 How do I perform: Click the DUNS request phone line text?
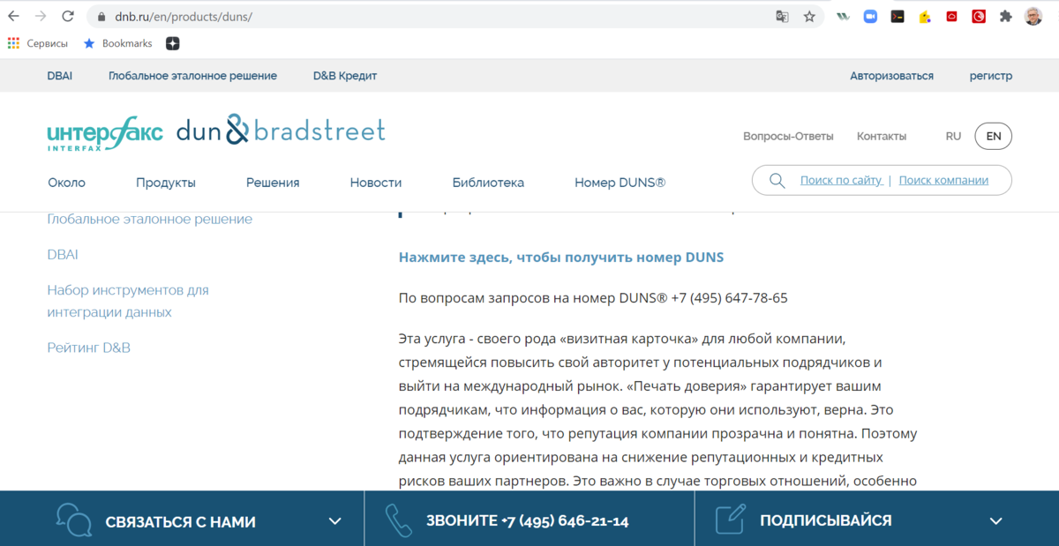tap(593, 298)
